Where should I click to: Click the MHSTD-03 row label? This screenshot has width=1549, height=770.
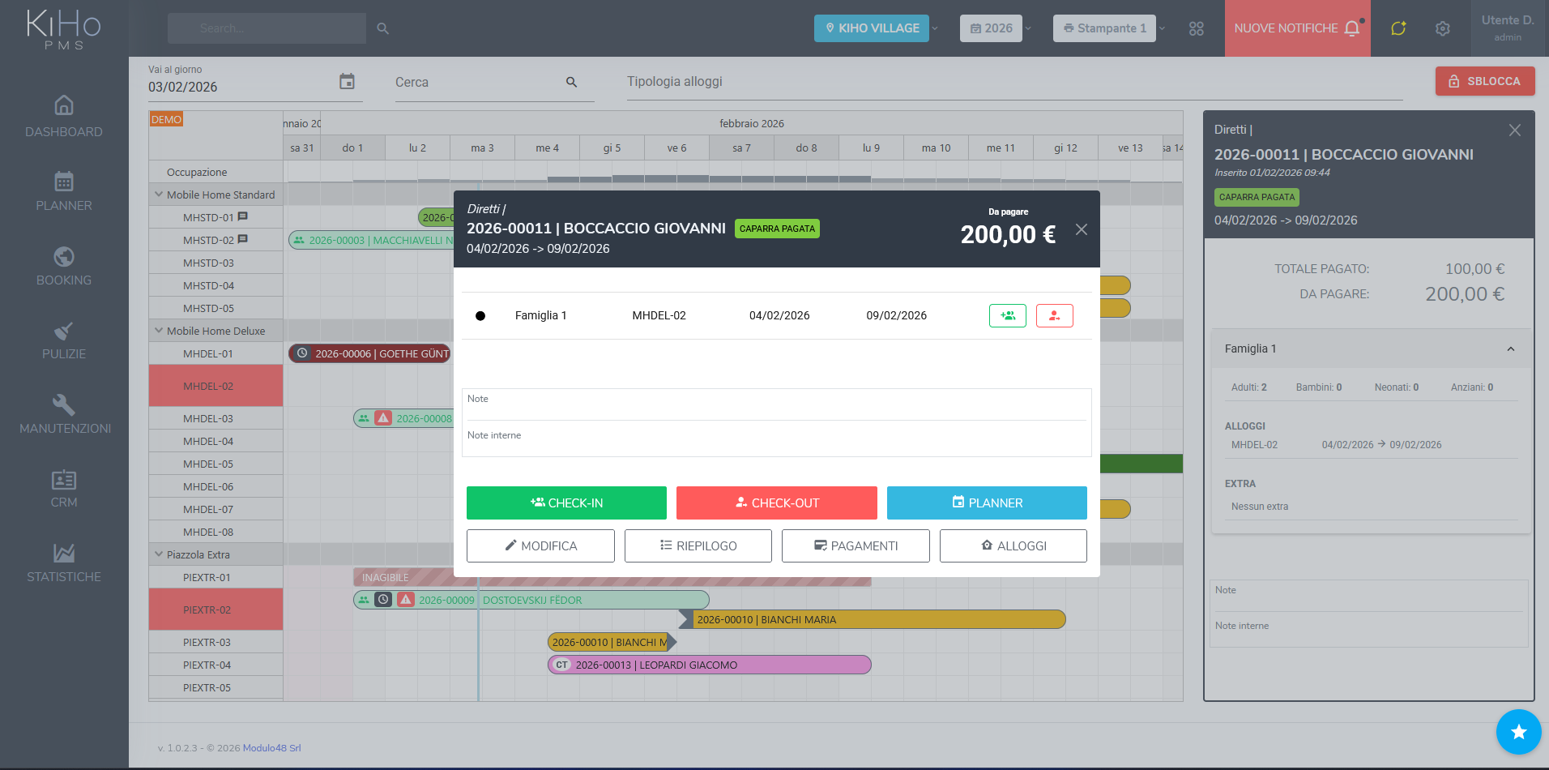(208, 263)
